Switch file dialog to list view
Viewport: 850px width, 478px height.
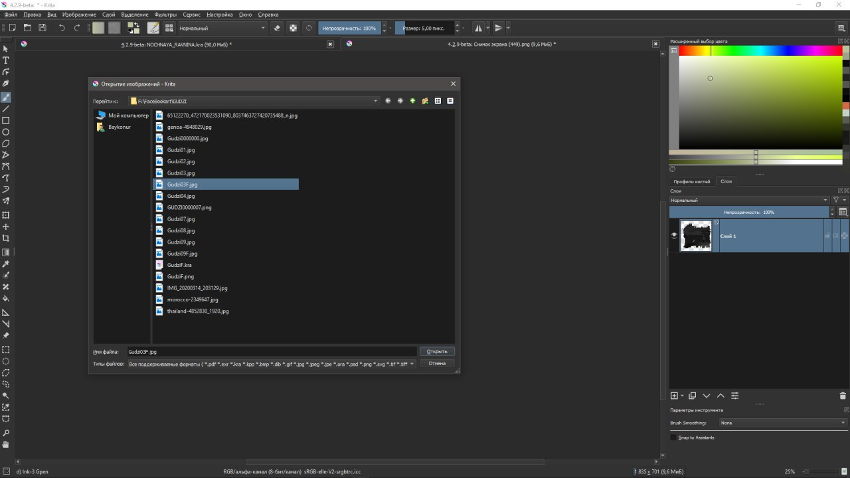(438, 101)
